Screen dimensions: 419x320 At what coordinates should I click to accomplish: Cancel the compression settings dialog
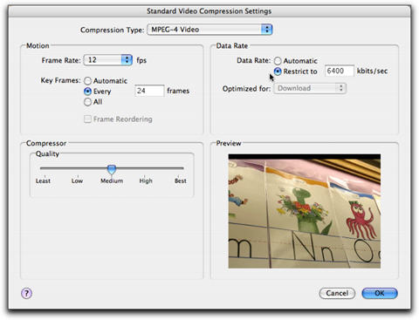(x=337, y=293)
